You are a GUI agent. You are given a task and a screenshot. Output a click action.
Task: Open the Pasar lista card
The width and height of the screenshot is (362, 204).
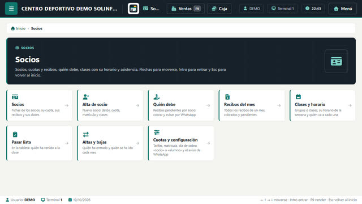39,143
